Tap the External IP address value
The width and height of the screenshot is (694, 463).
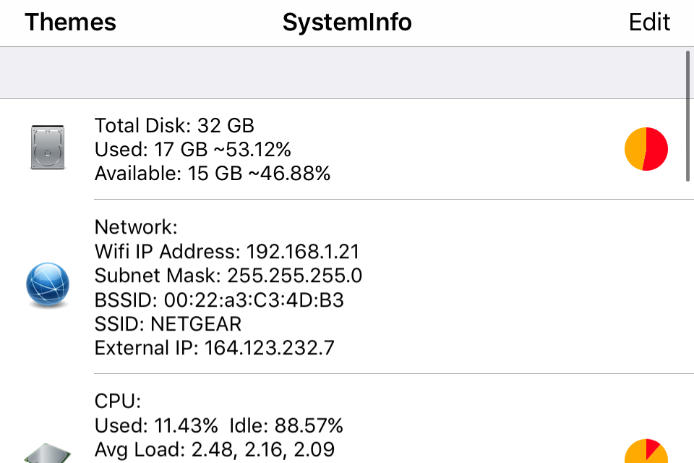point(215,348)
